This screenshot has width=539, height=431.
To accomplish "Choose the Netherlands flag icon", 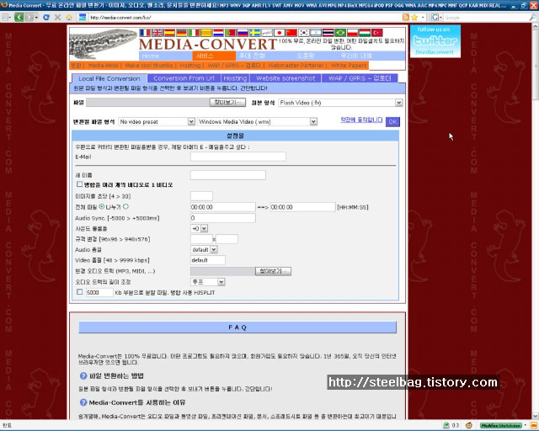I will point(218,33).
